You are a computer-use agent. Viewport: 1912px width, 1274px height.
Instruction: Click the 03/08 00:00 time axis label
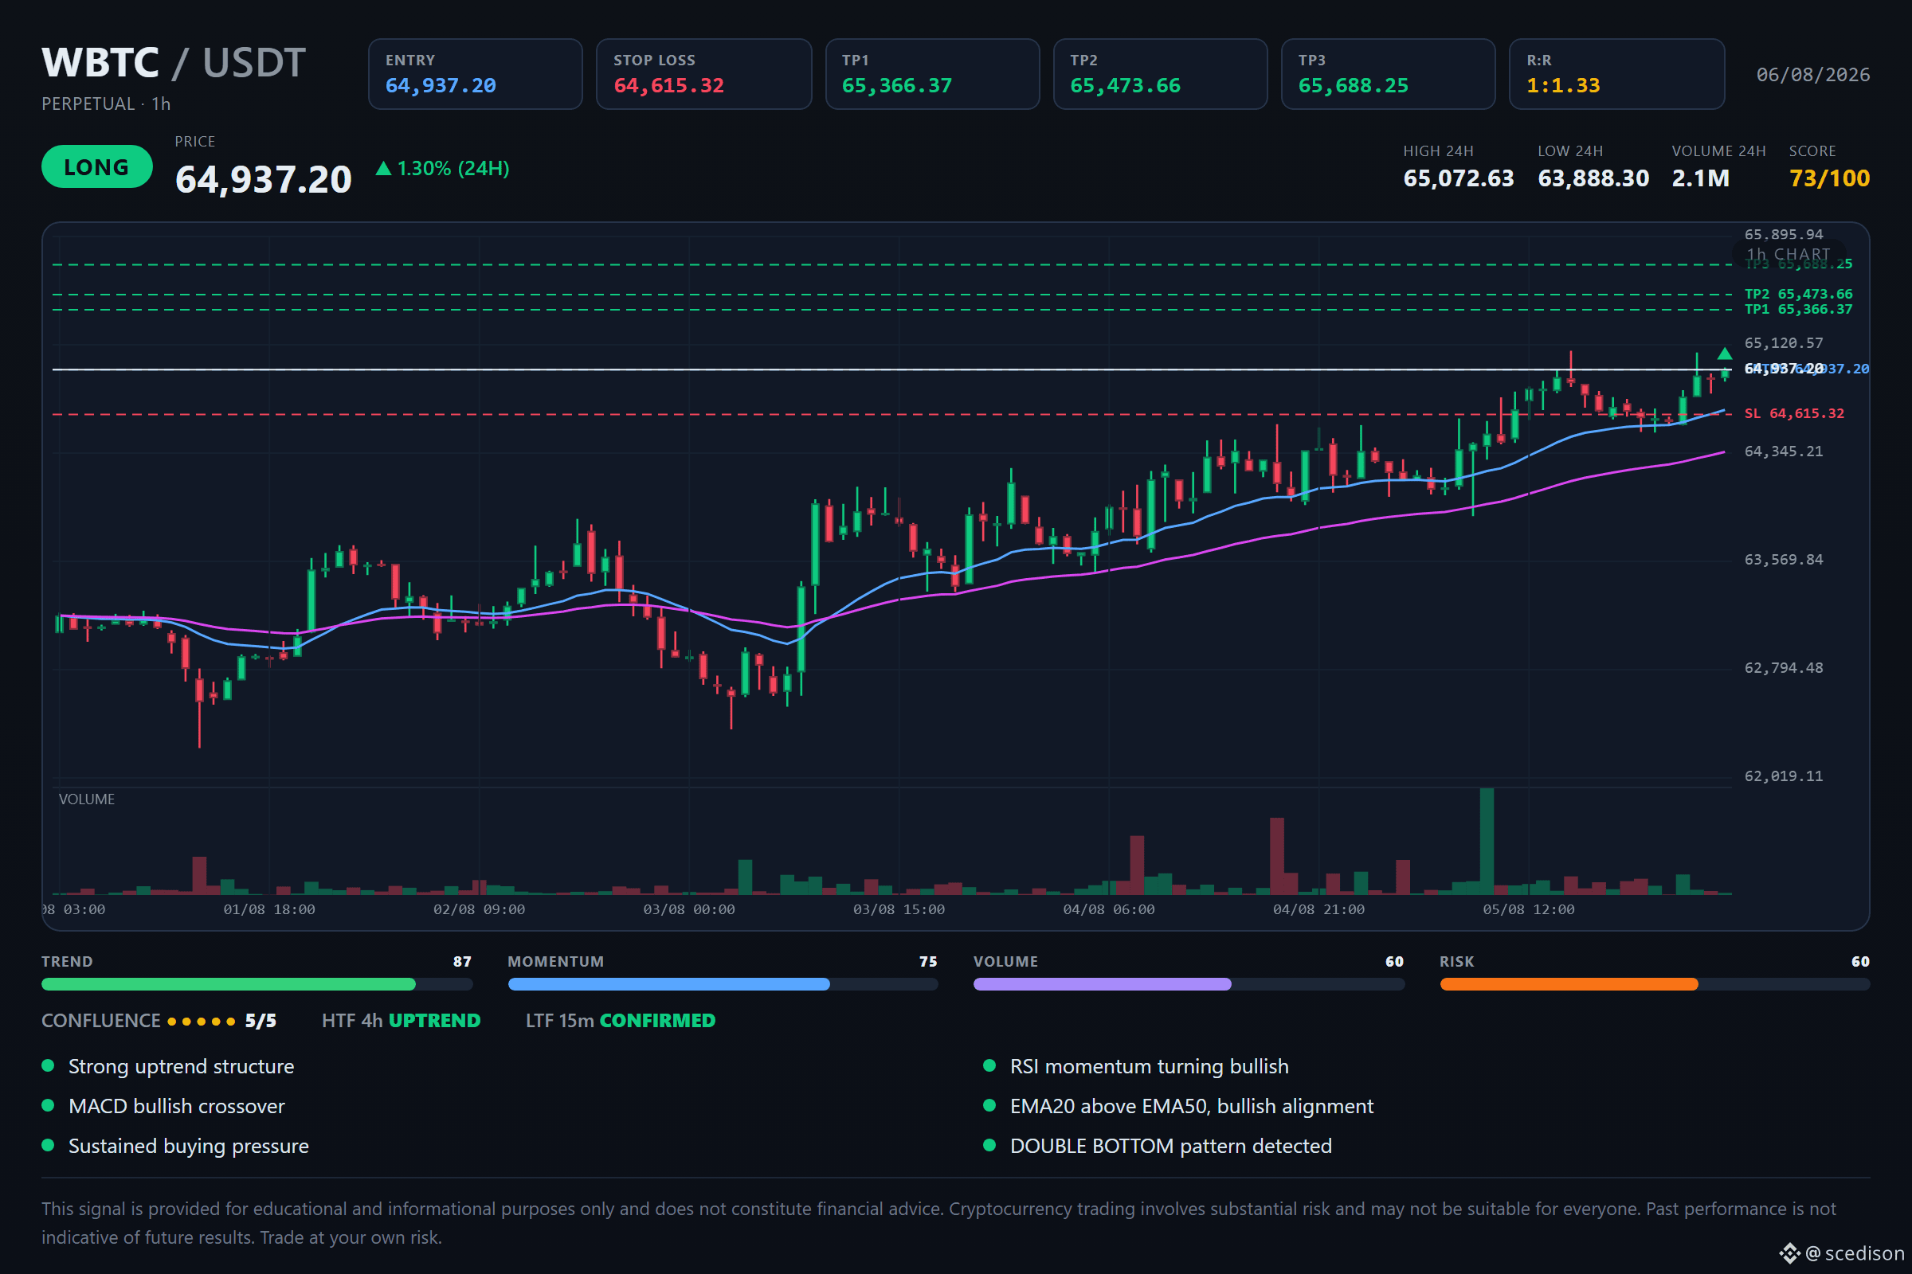(x=688, y=910)
